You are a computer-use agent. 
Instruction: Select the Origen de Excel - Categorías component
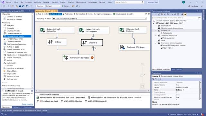[57, 30]
